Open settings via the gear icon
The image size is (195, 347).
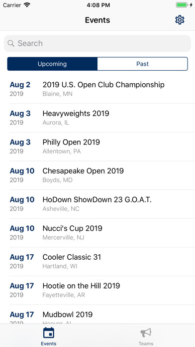pyautogui.click(x=180, y=20)
